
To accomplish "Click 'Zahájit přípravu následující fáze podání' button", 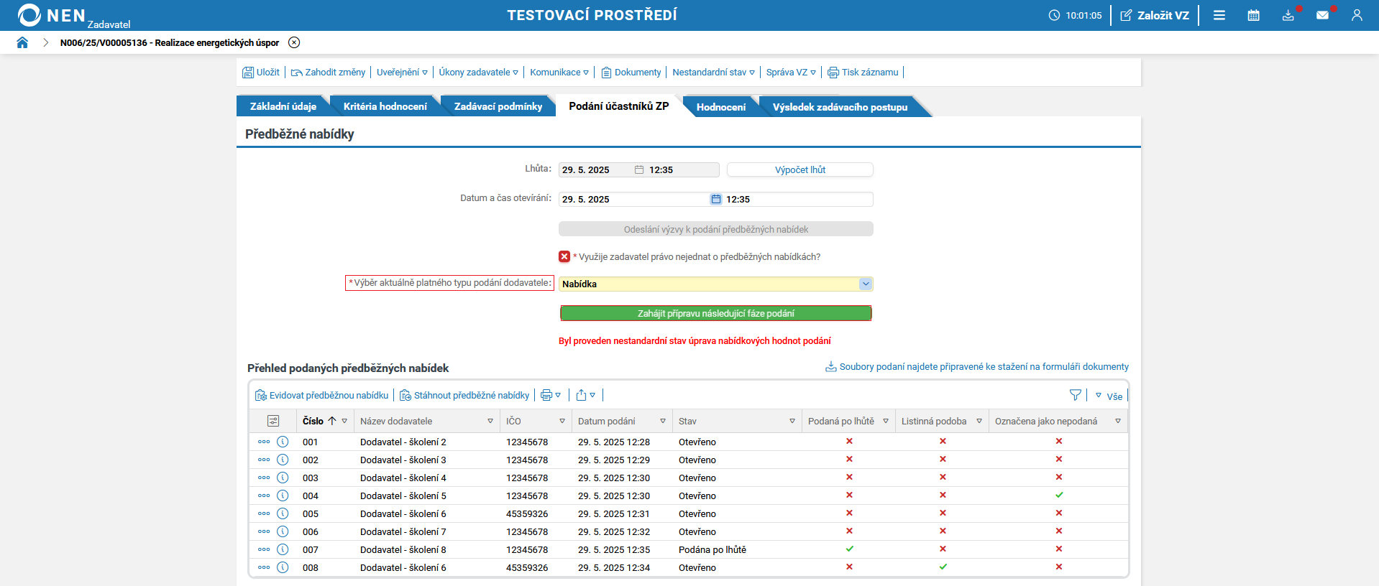I will pyautogui.click(x=715, y=313).
